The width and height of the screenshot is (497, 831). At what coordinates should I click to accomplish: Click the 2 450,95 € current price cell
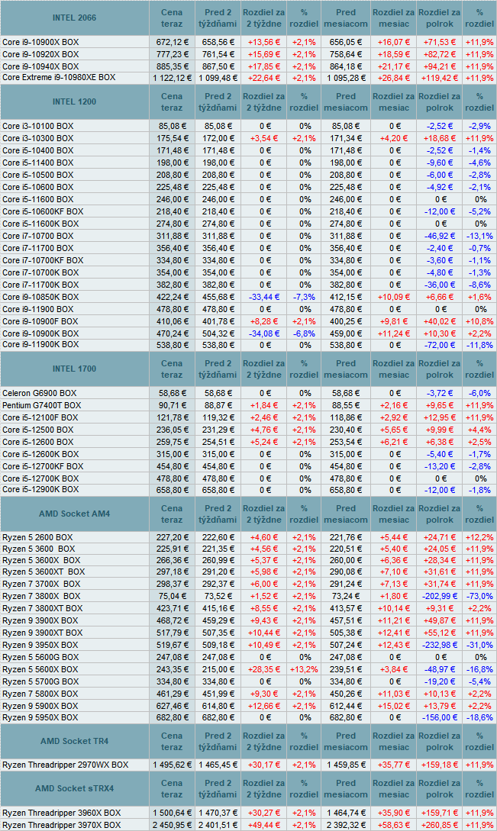point(173,825)
